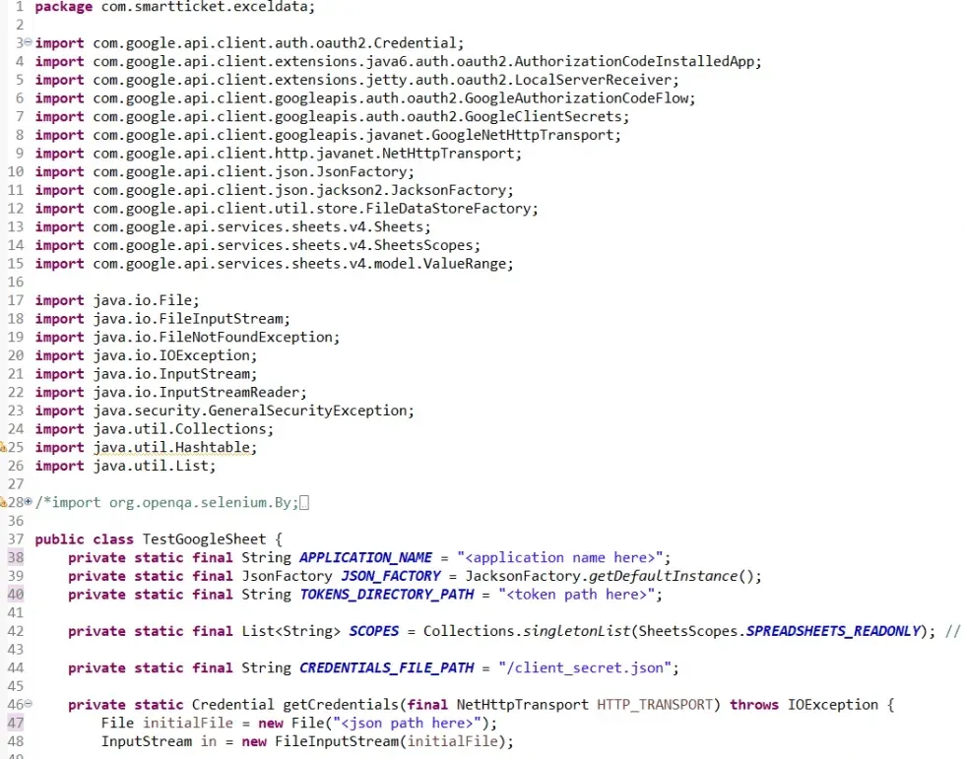This screenshot has width=965, height=759.
Task: Click AuthorizationCodeInstalledApp in the line 4 import
Action: coord(634,61)
